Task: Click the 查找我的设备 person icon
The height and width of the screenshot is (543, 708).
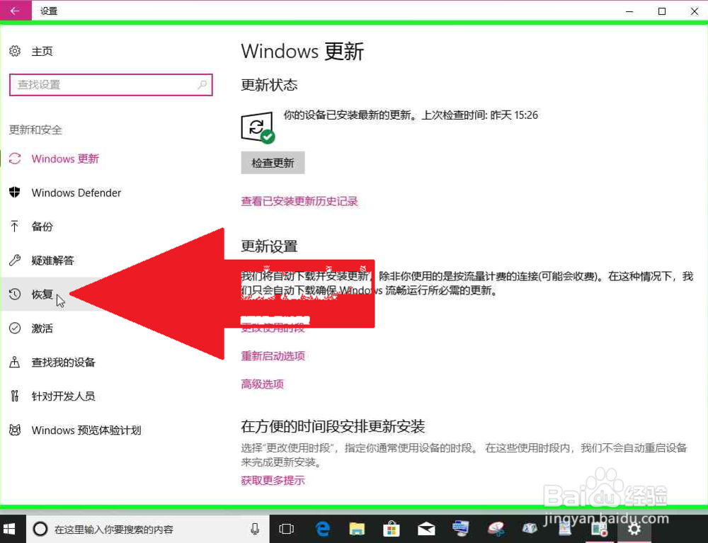Action: click(x=15, y=362)
